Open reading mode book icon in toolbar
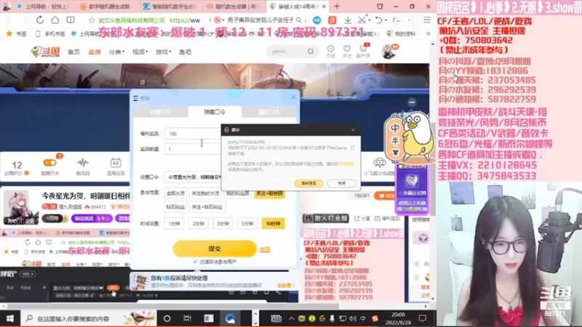This screenshot has width=582, height=327. tap(70, 20)
